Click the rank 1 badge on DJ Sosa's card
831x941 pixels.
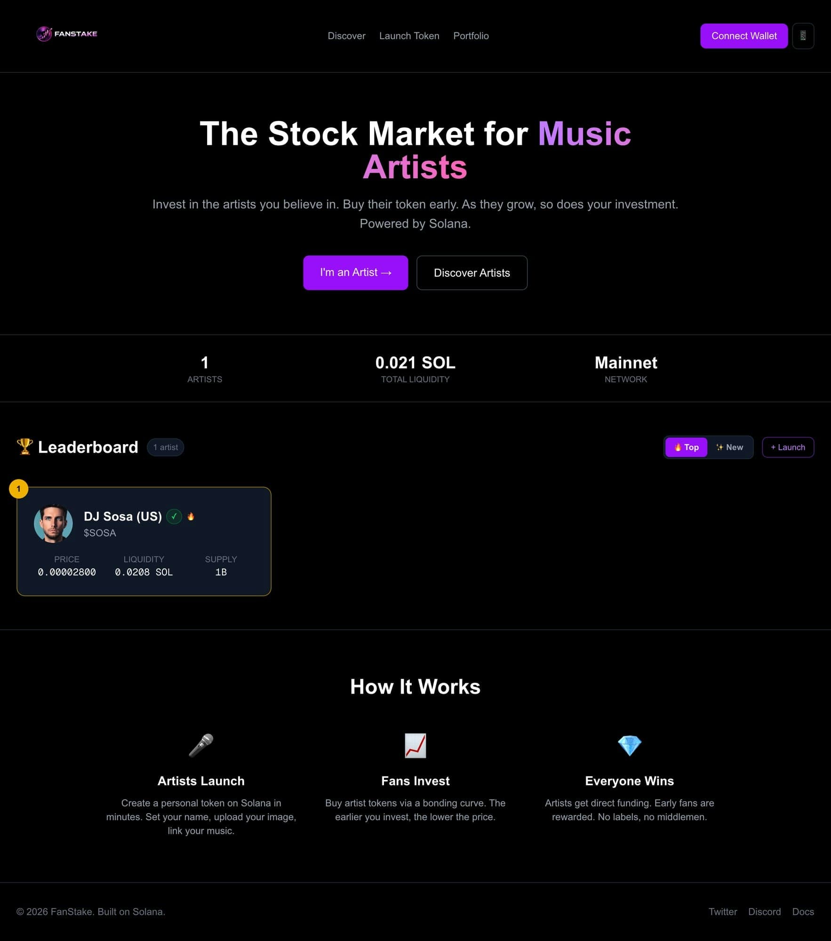pyautogui.click(x=18, y=489)
